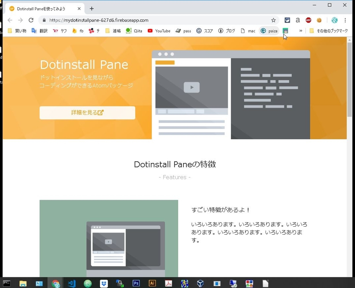Show hidden bookmarks with the double chevron
355x288 pixels.
click(x=301, y=30)
